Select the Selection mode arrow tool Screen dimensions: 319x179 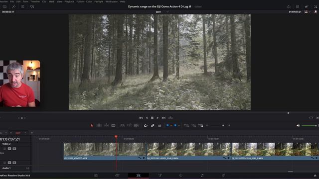[92, 126]
